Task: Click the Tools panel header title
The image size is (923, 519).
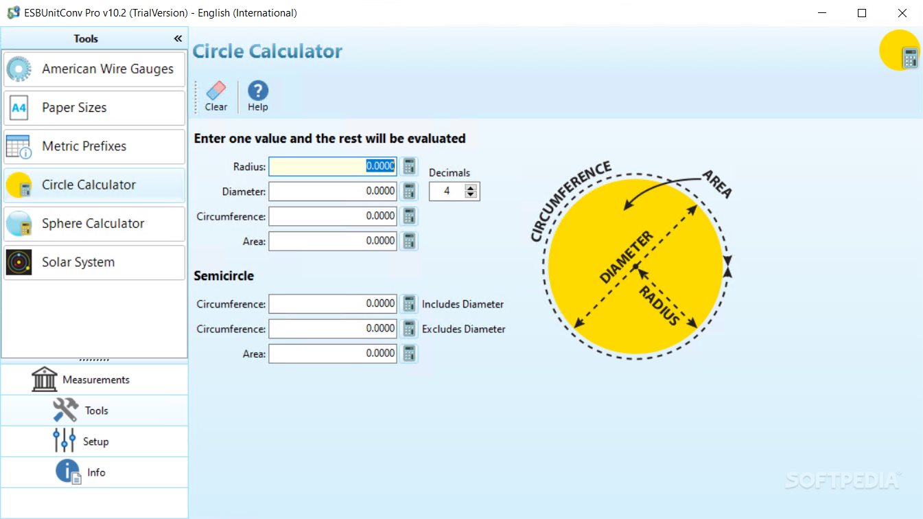Action: (86, 38)
